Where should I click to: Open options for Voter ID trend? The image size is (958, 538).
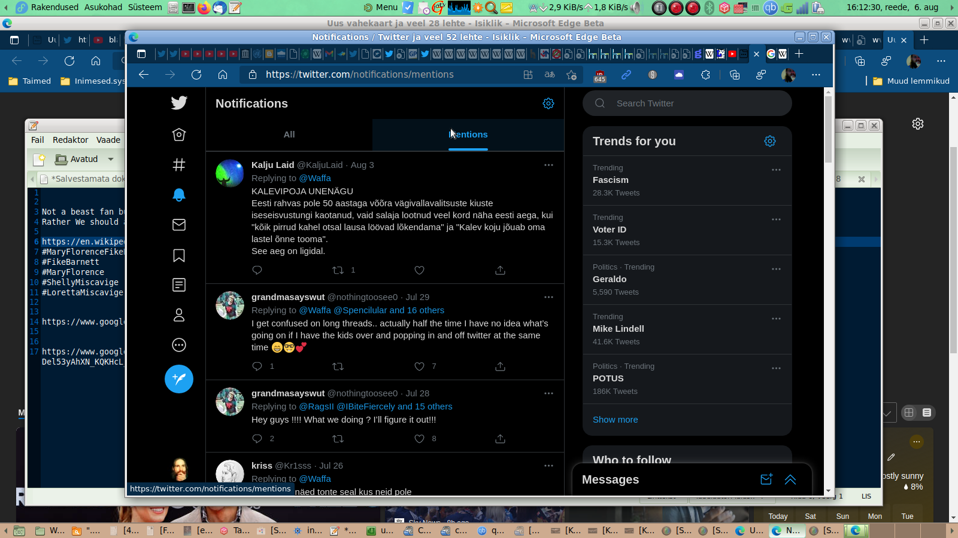(x=777, y=219)
